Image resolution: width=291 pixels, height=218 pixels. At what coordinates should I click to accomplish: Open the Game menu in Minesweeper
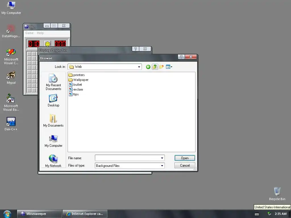coord(29,33)
